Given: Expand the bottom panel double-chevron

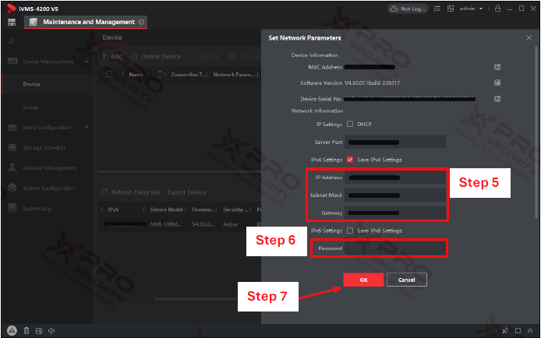Looking at the screenshot, I should click(x=530, y=331).
